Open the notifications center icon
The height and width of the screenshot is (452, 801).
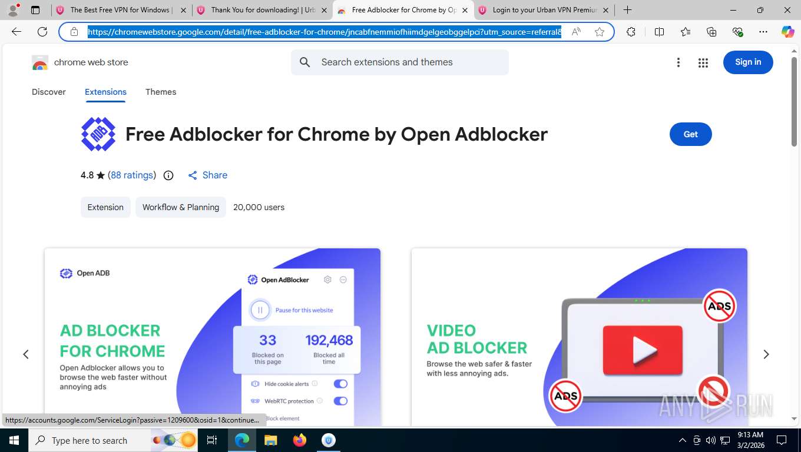click(x=782, y=440)
